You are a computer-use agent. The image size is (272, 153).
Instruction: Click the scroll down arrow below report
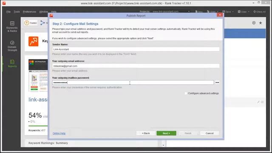click(163, 145)
